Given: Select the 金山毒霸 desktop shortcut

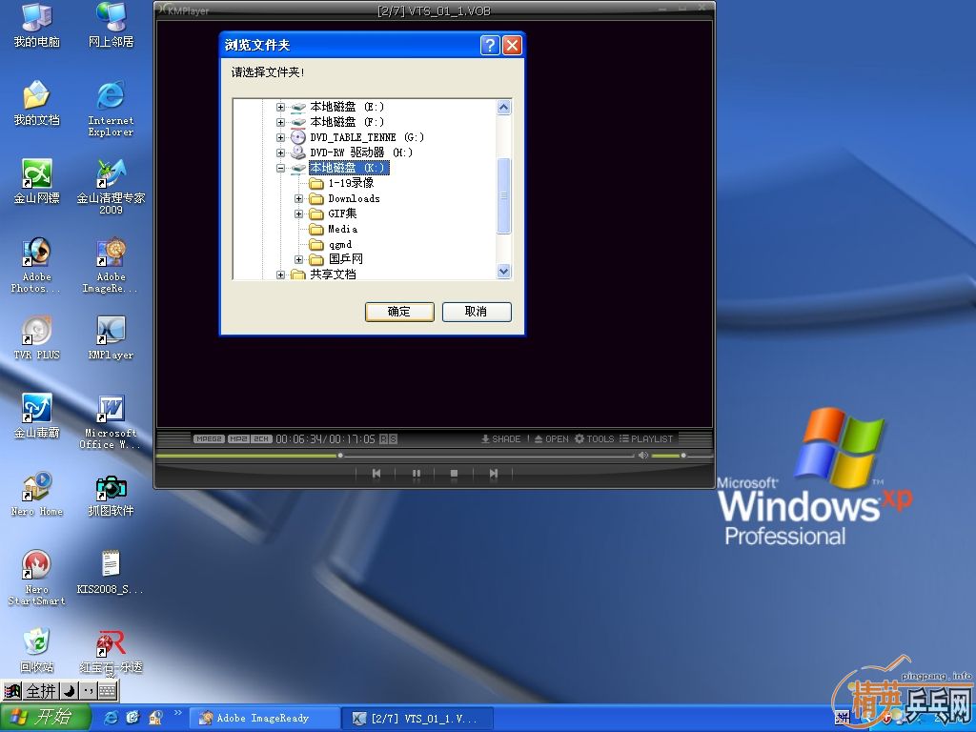Looking at the screenshot, I should (37, 416).
